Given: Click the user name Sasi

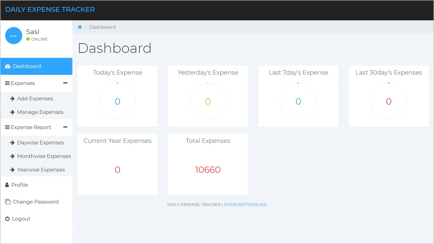Looking at the screenshot, I should click(33, 32).
